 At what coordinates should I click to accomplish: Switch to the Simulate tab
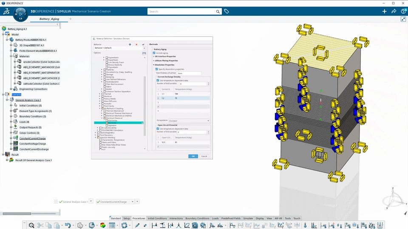tap(248, 218)
